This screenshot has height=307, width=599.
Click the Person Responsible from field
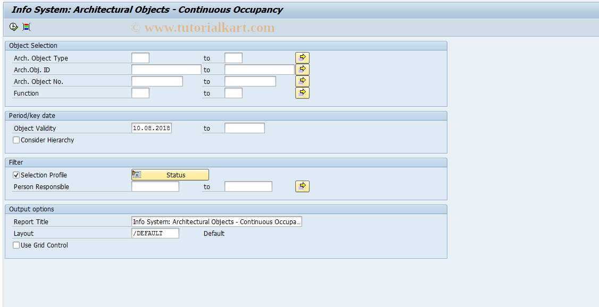[x=155, y=186]
